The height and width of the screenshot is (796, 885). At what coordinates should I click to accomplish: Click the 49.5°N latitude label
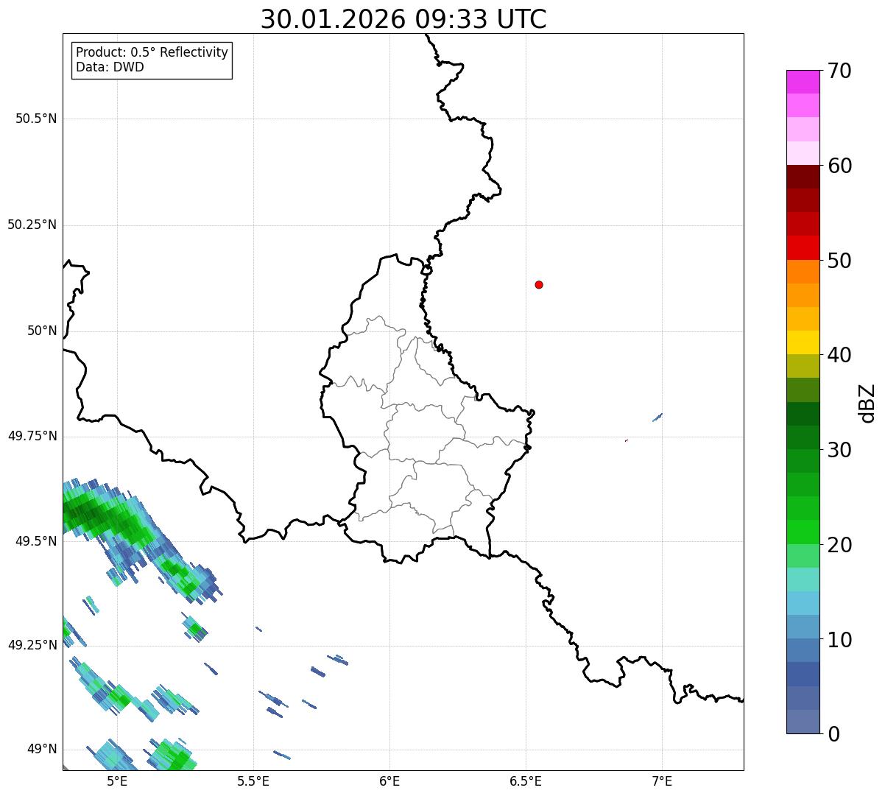[x=36, y=541]
